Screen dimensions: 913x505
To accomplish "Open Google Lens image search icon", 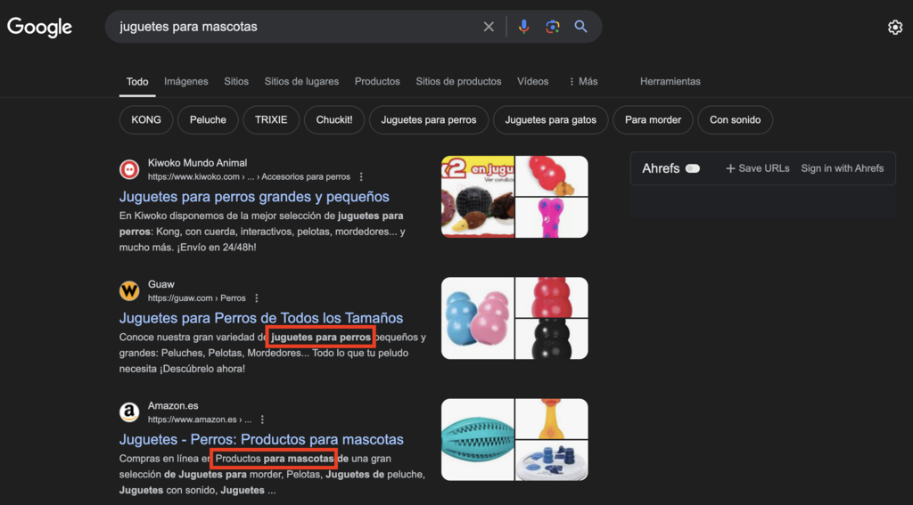I will [553, 27].
